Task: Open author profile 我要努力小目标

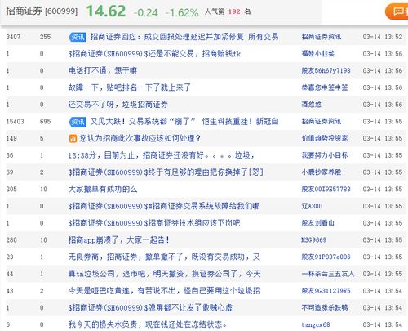Action: tap(325, 155)
